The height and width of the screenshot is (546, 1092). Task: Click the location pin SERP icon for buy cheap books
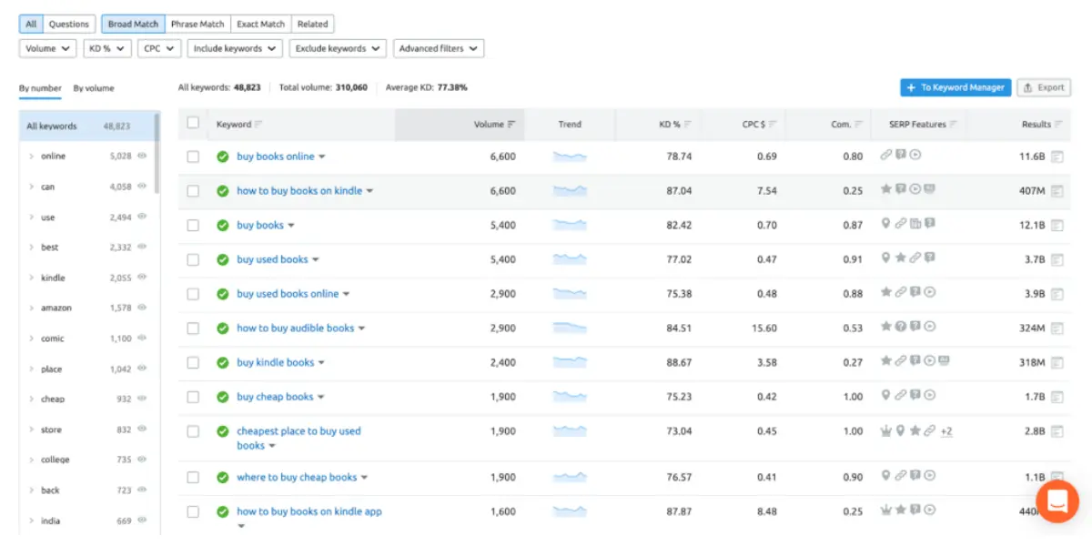(x=885, y=396)
